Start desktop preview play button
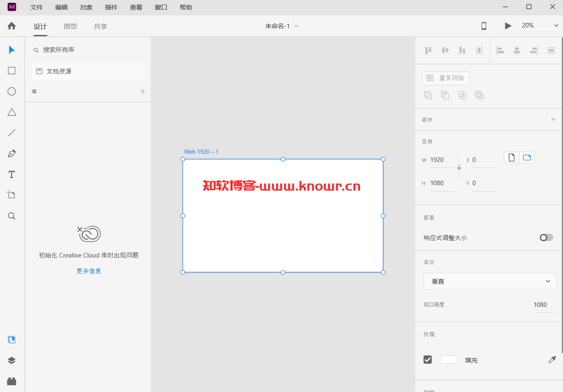Image resolution: width=563 pixels, height=392 pixels. tap(508, 26)
